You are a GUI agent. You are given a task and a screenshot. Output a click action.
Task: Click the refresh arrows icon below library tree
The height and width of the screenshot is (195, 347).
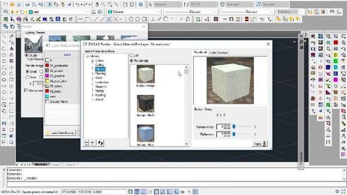100,143
